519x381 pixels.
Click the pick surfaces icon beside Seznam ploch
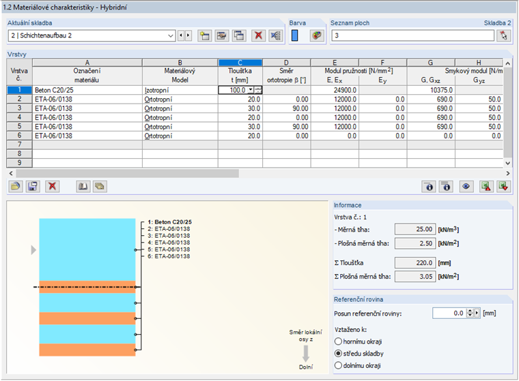[x=504, y=35]
